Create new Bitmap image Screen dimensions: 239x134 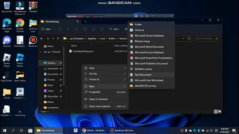click(x=151, y=41)
